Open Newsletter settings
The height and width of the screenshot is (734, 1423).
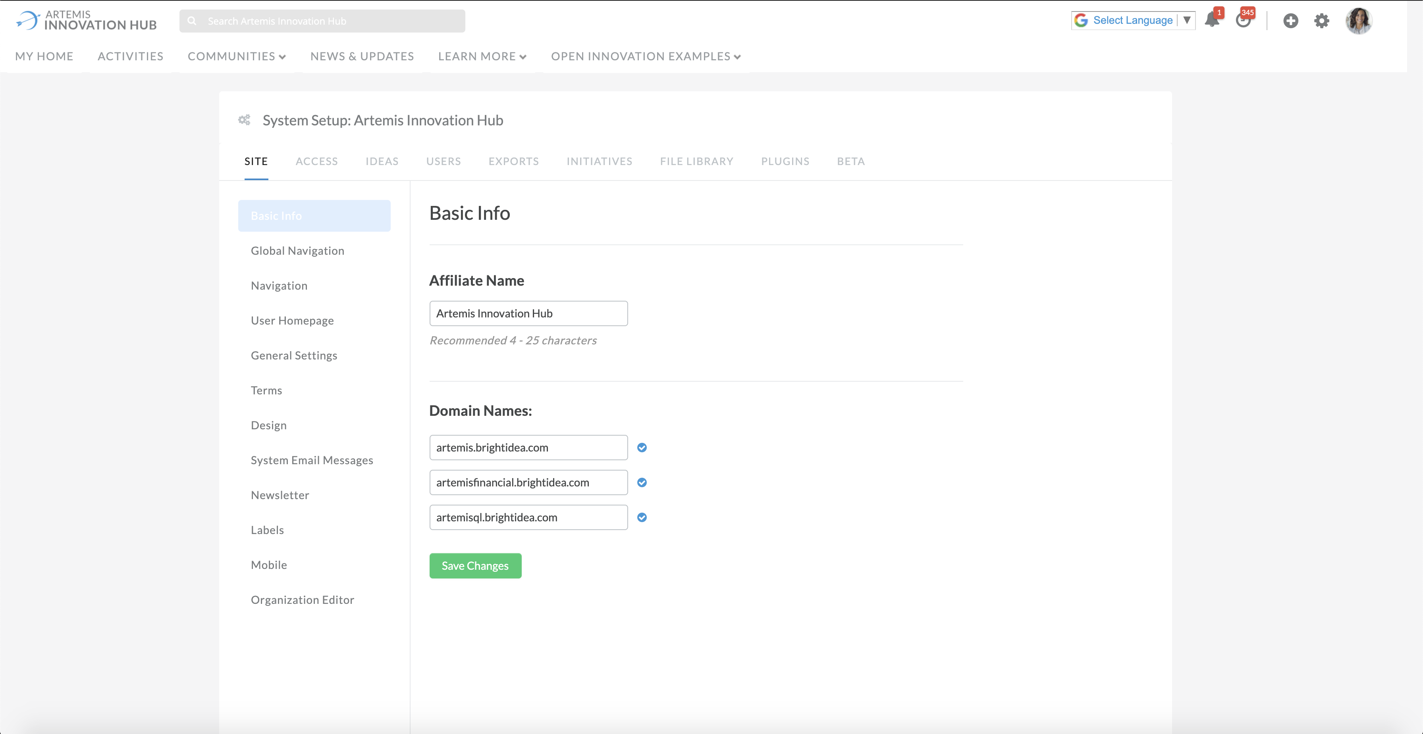280,495
